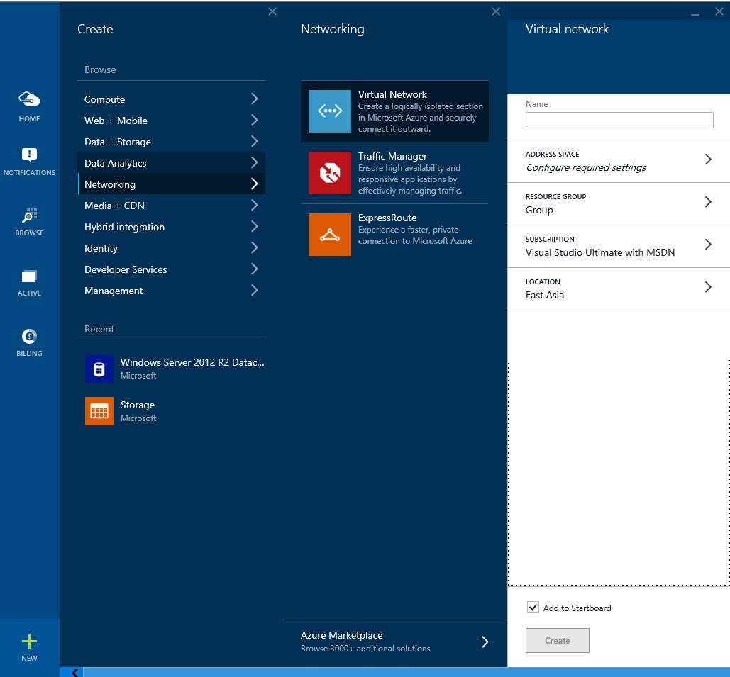Open the Notifications icon in the sidebar

29,155
